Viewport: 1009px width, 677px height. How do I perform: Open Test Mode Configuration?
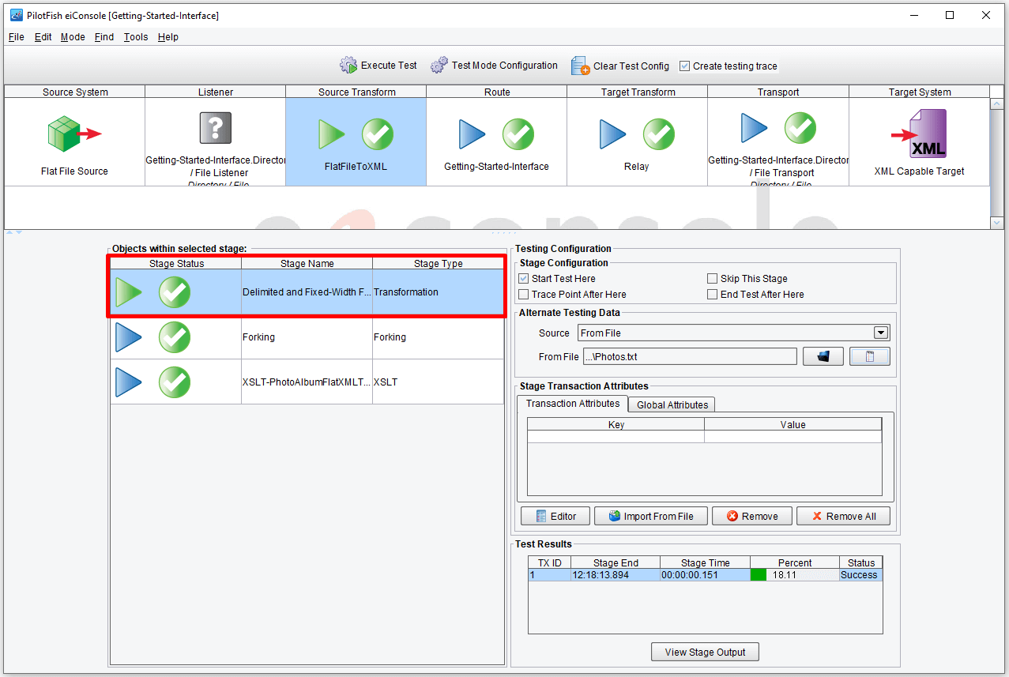(494, 66)
